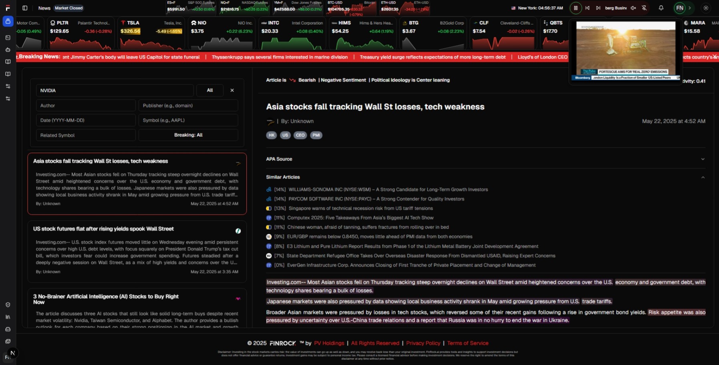Click the Author filter field
Image resolution: width=719 pixels, height=365 pixels.
coord(86,106)
